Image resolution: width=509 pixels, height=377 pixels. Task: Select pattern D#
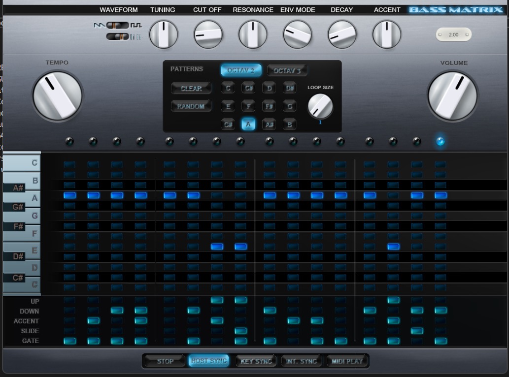click(290, 88)
